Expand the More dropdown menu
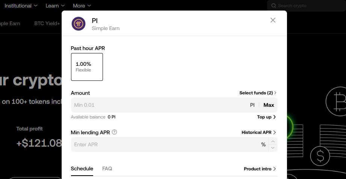This screenshot has width=346, height=179. (82, 6)
